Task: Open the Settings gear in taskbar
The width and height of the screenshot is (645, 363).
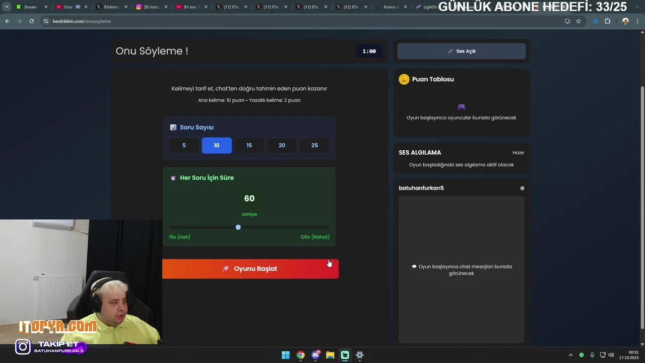Action: click(359, 355)
